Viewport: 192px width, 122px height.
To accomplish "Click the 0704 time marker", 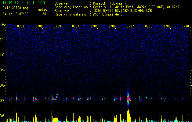I will [76, 26].
